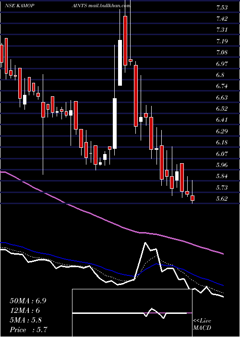Select the 5.84 price level label
The width and height of the screenshot is (240, 337).
[222, 176]
